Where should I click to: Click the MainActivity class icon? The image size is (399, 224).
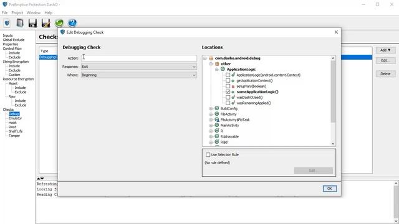217,125
